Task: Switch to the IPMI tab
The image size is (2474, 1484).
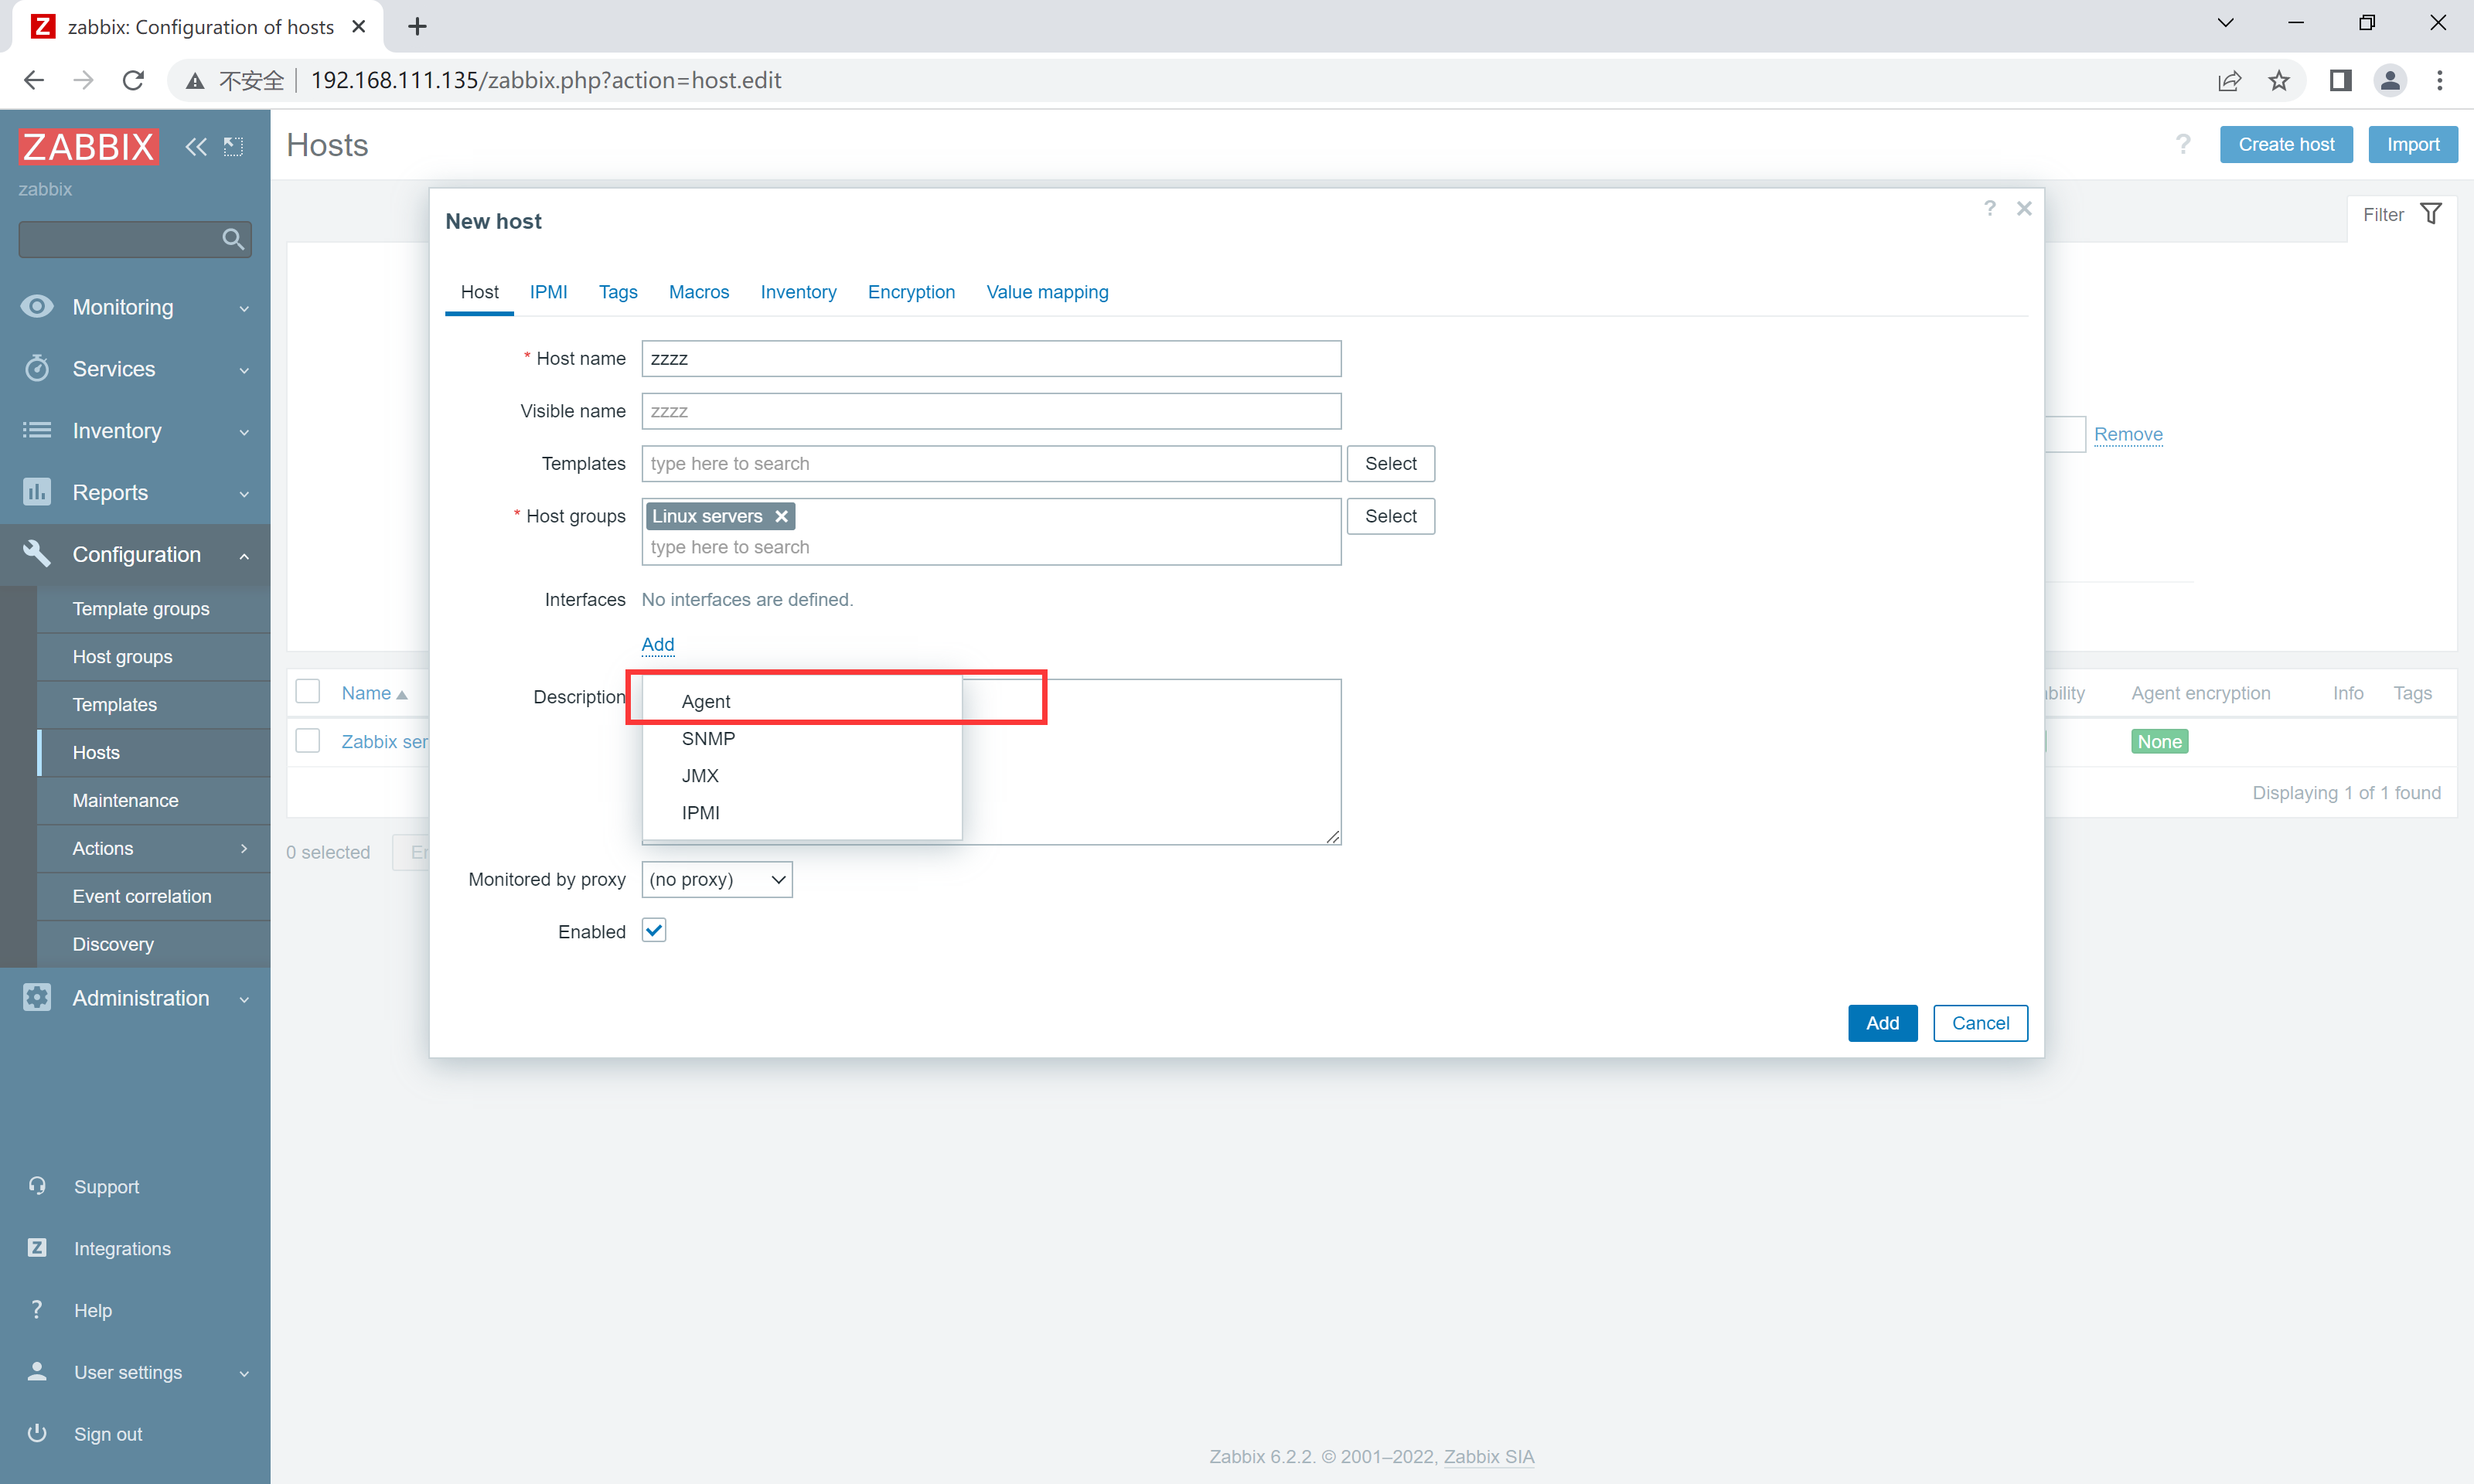Action: pos(548,292)
